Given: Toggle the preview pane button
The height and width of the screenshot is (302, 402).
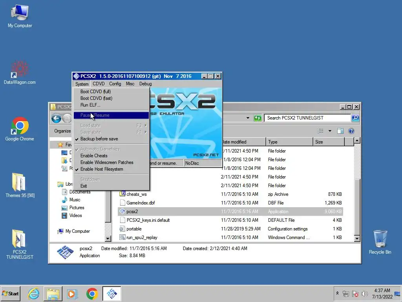Looking at the screenshot, I should click(x=340, y=131).
